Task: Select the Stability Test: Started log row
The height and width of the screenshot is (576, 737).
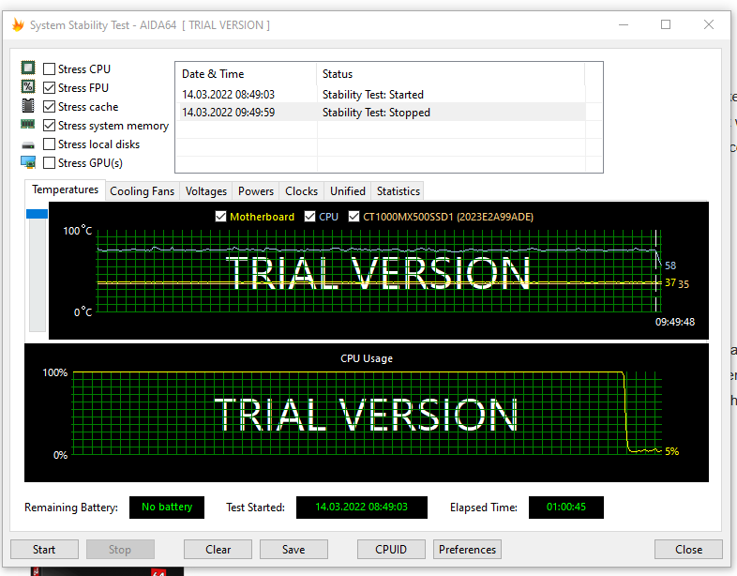Action: 381,95
